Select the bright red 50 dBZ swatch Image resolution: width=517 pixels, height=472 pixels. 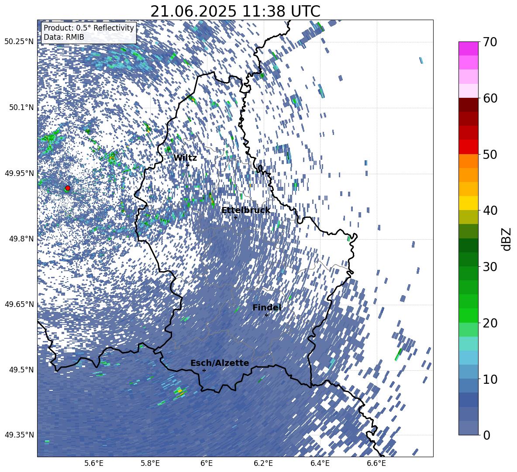click(x=468, y=147)
